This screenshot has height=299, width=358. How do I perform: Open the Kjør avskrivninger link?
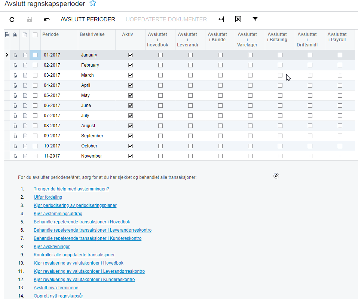52,247
